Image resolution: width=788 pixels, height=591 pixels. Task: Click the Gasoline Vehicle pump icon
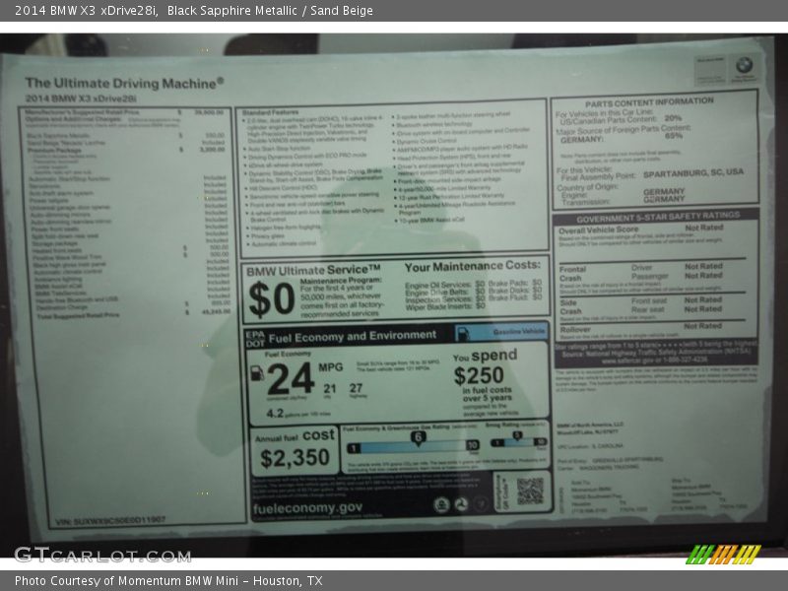tap(462, 333)
